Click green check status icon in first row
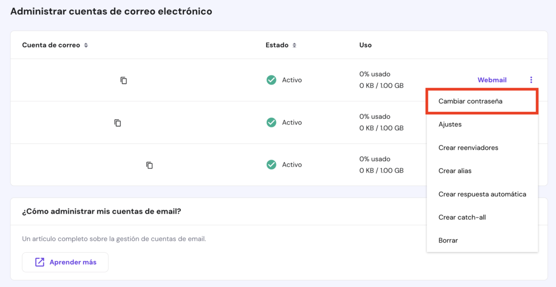Viewport: 556px width, 287px height. point(271,80)
